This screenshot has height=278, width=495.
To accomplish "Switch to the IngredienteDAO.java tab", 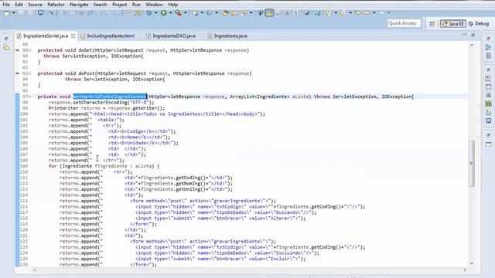I will [x=171, y=36].
